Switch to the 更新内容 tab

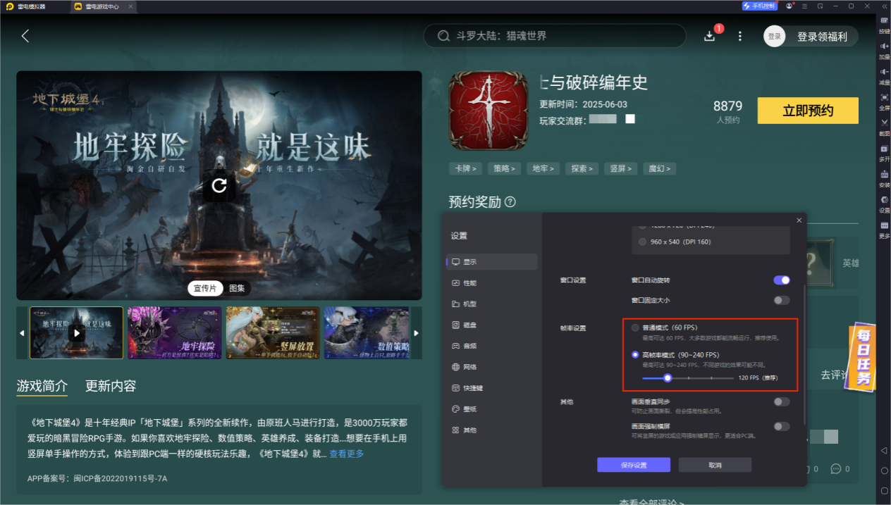click(x=111, y=386)
